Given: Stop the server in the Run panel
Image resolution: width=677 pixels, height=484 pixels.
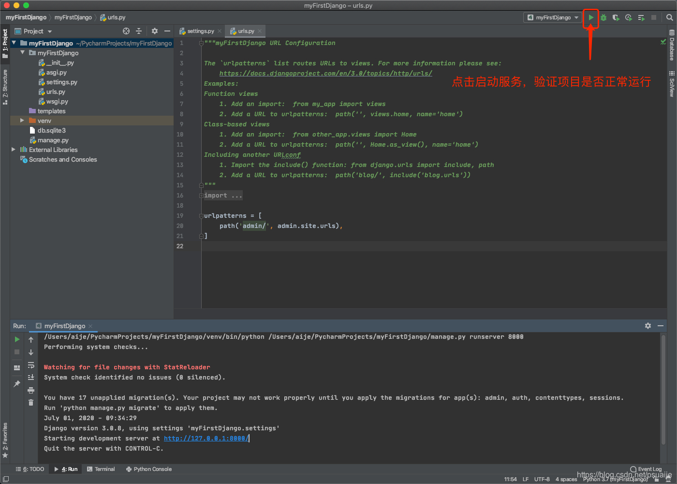Looking at the screenshot, I should click(x=17, y=352).
